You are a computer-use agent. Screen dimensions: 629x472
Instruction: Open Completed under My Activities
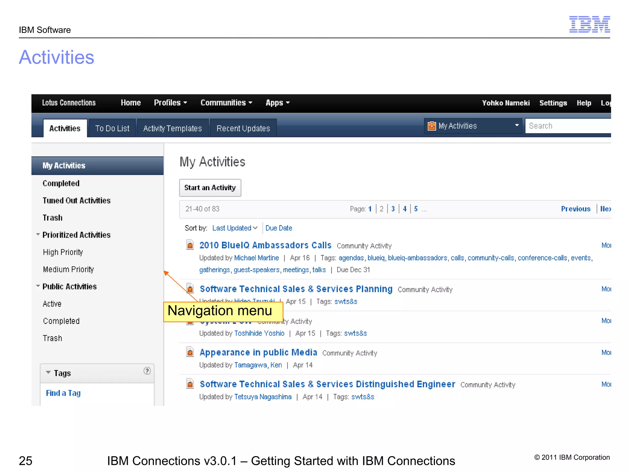[x=61, y=183]
